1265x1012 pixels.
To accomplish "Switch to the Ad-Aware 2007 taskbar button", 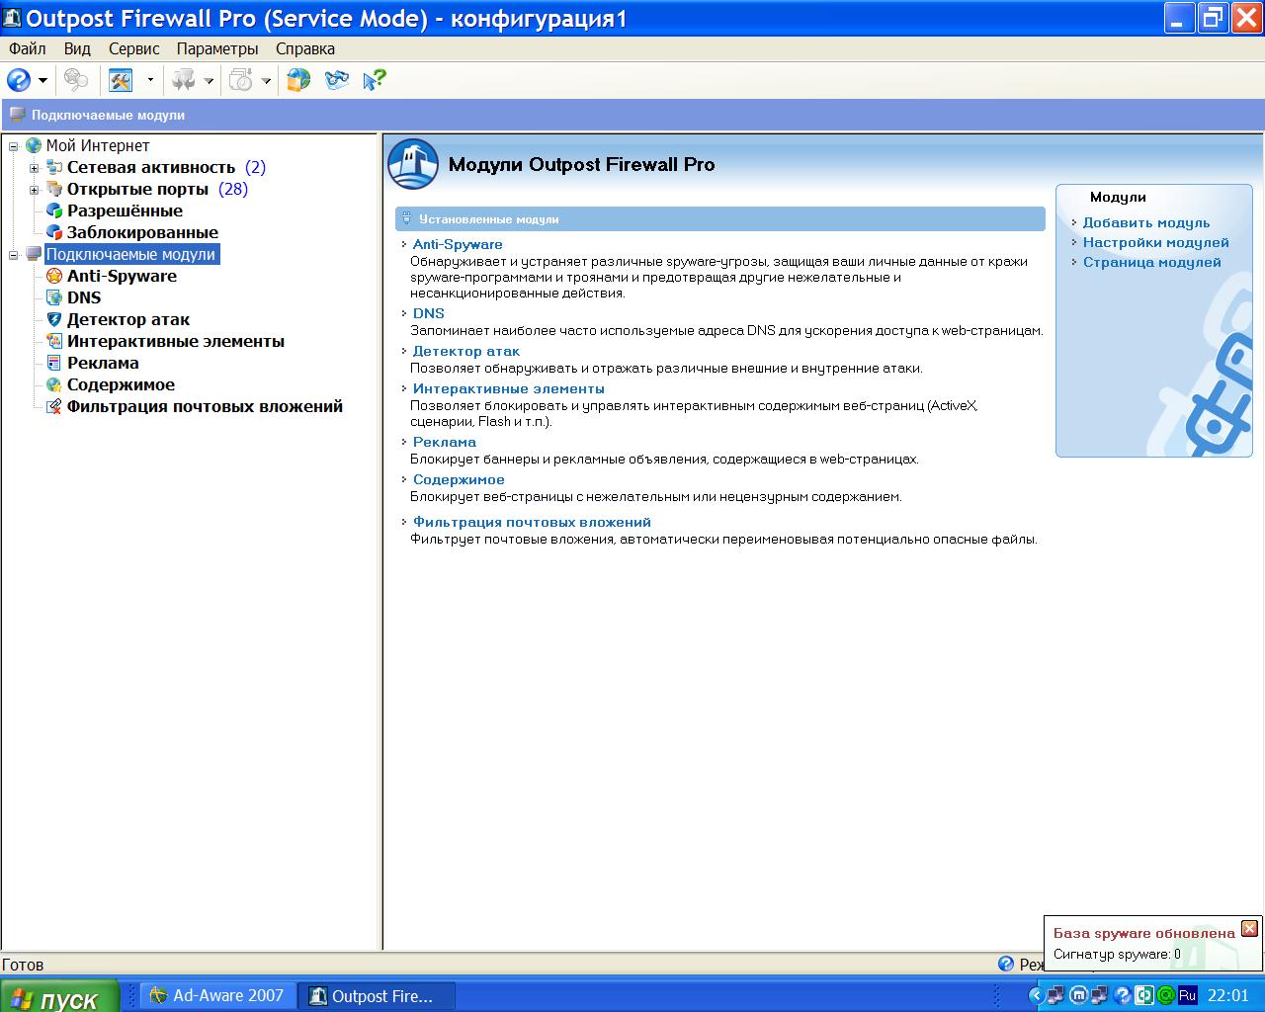I will click(x=217, y=996).
